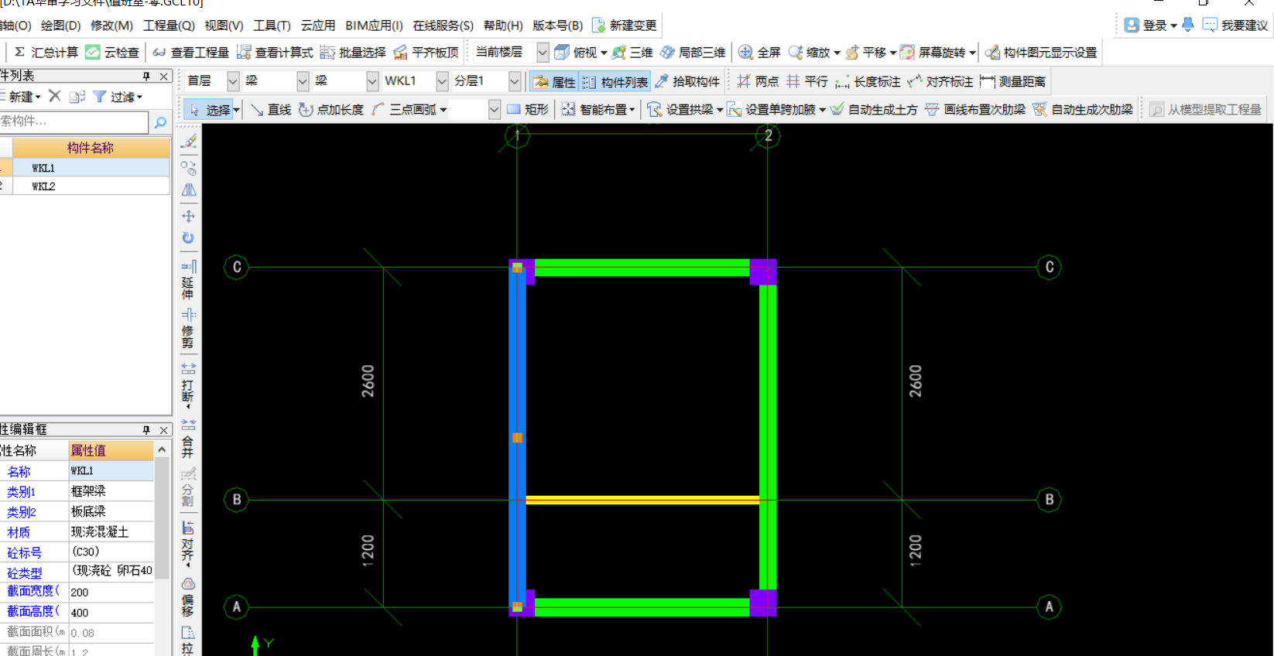This screenshot has height=656, width=1274.
Task: Click the 我要建议 feedback button
Action: (x=1235, y=26)
